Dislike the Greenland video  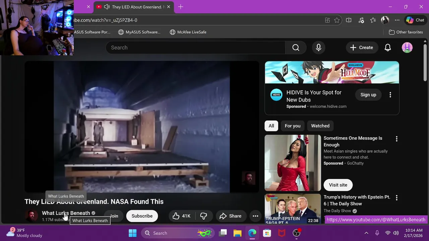[203, 216]
